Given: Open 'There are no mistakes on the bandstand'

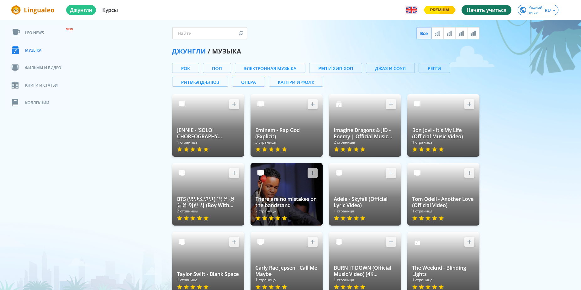Looking at the screenshot, I should 287,194.
